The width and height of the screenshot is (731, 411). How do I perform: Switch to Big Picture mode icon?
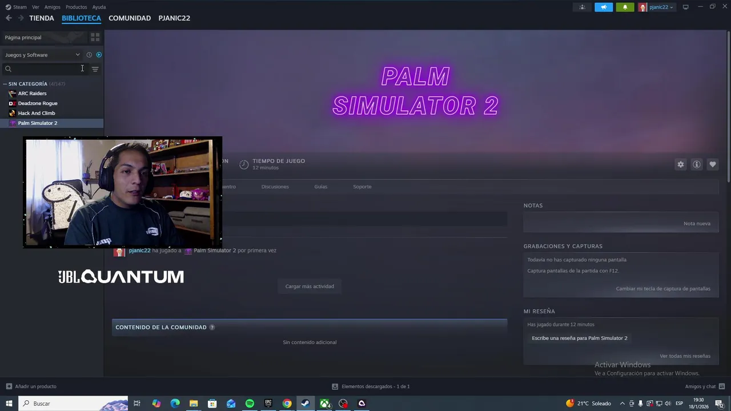pyautogui.click(x=685, y=7)
